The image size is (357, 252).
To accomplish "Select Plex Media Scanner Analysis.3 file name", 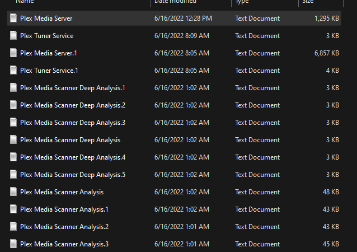I will [x=64, y=244].
